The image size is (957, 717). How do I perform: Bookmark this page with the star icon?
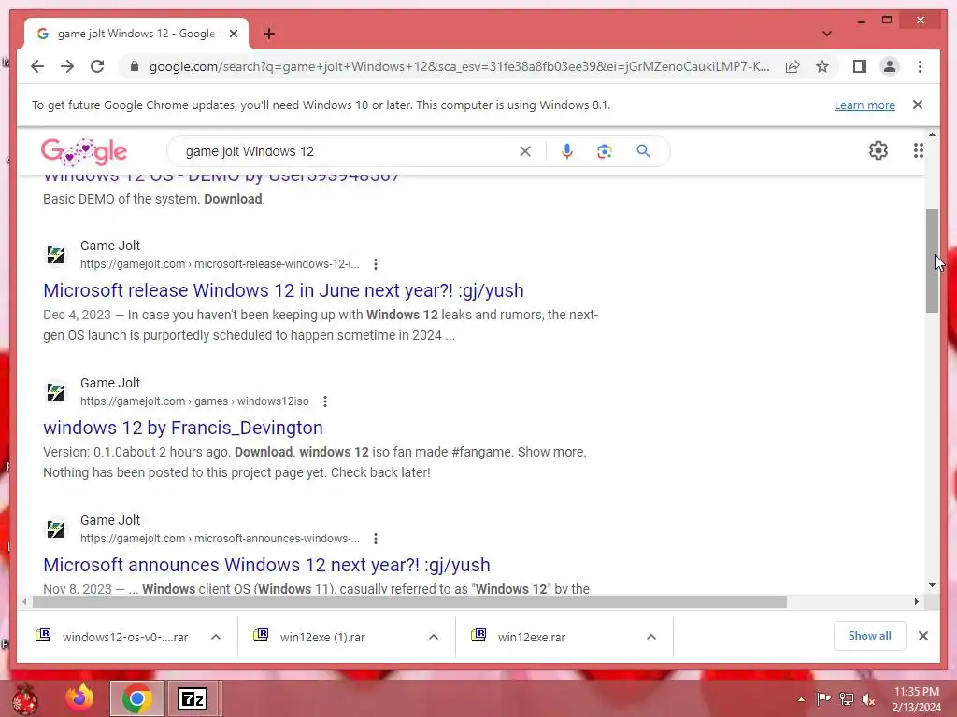pos(822,66)
